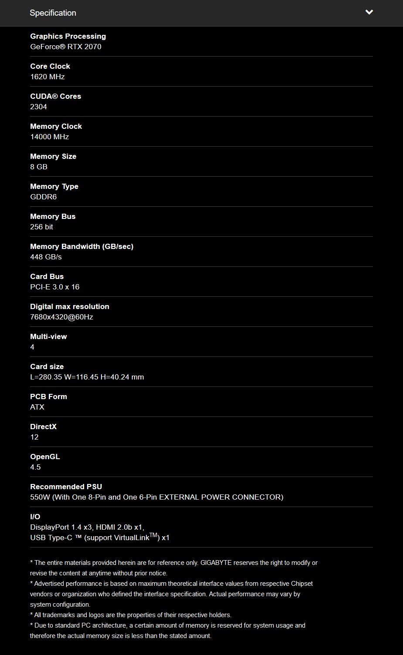
Task: Click the GDDR6 memory type value
Action: point(44,197)
